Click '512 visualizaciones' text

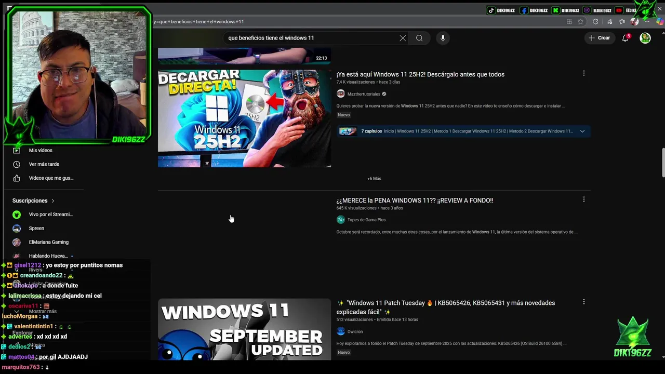(354, 319)
